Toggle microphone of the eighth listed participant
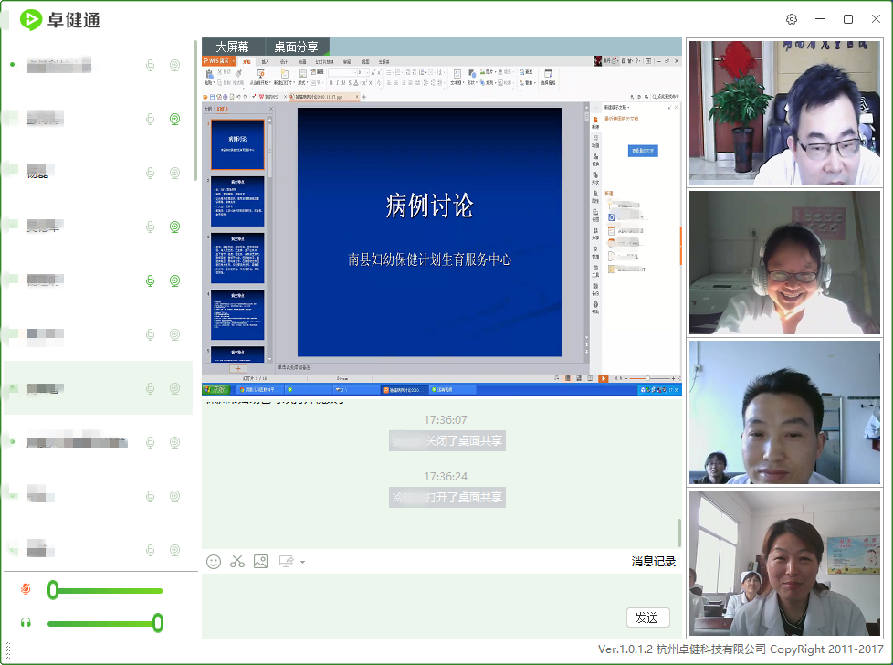Viewport: 893px width, 665px height. point(151,442)
